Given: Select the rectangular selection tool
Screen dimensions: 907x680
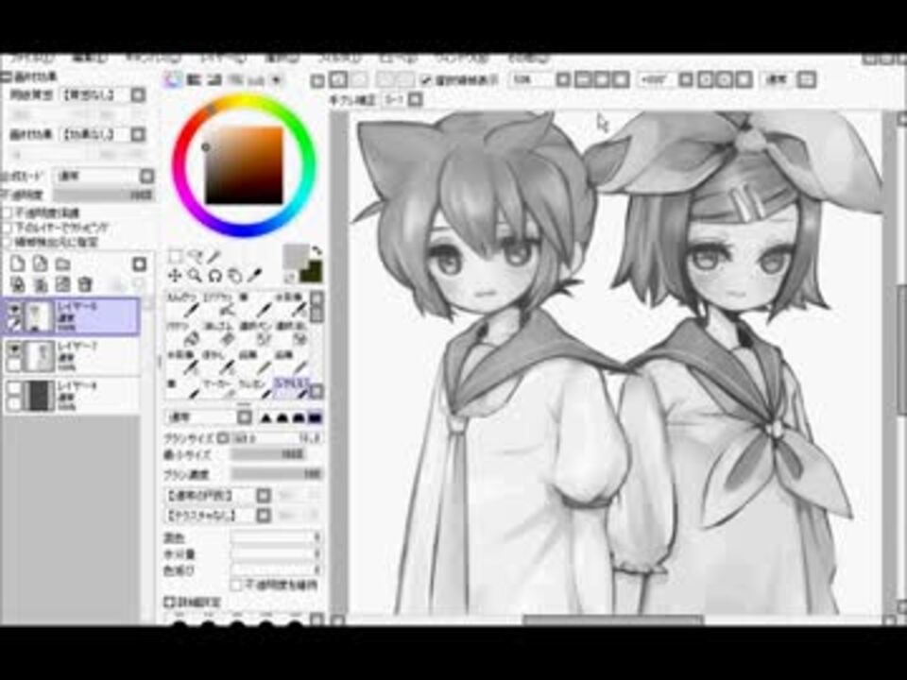Looking at the screenshot, I should [x=176, y=256].
